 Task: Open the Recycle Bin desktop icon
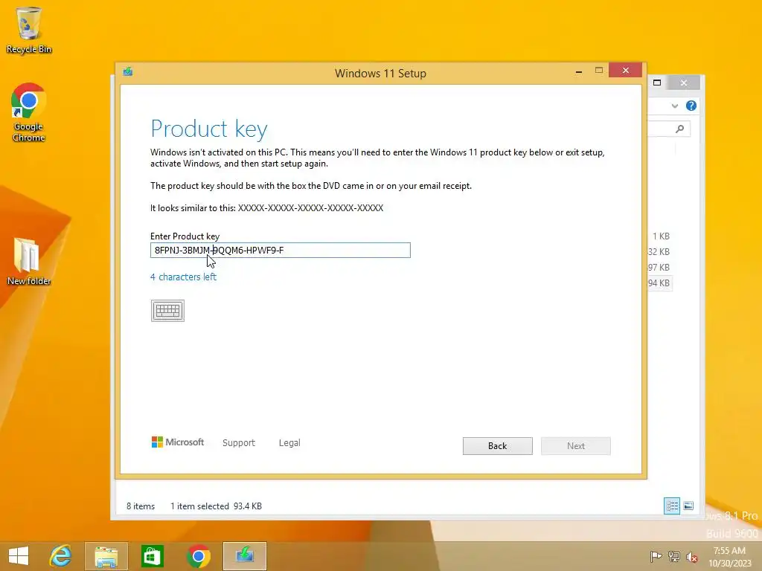[29, 30]
